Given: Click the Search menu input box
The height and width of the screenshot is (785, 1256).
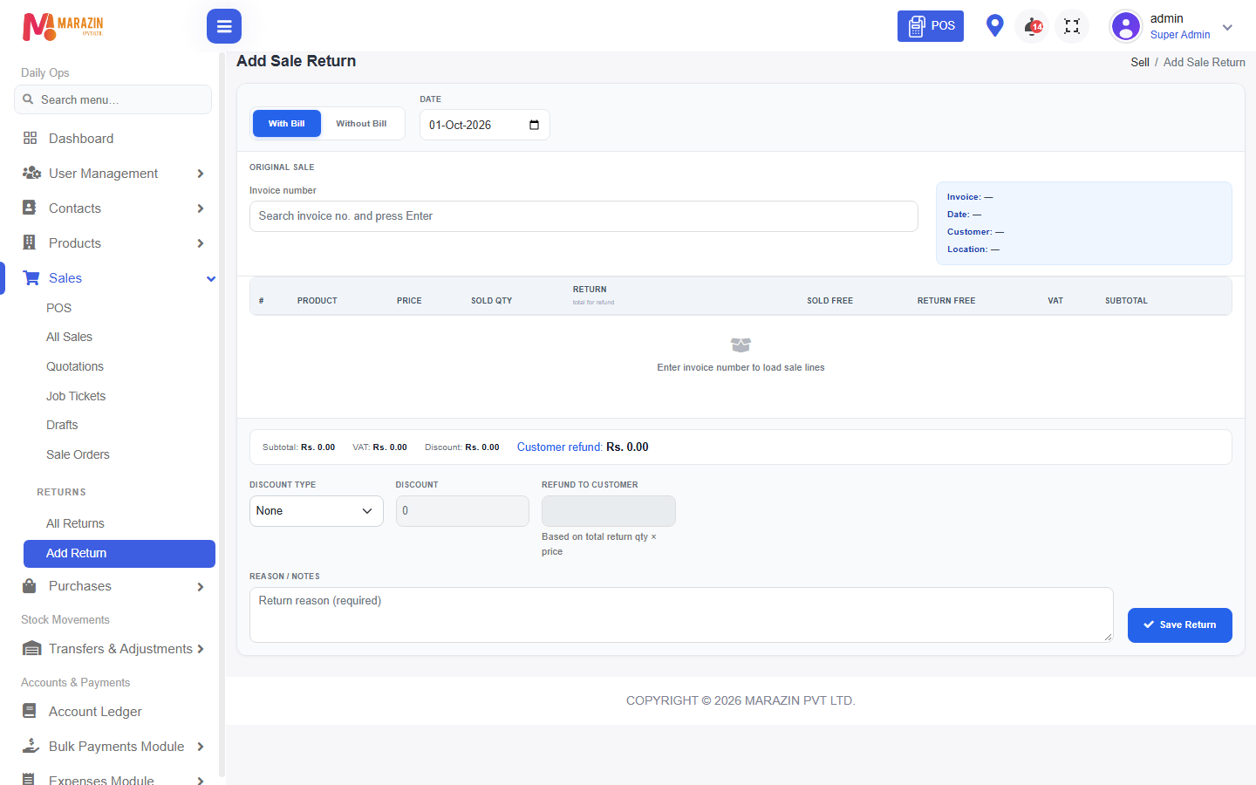Looking at the screenshot, I should 113,99.
